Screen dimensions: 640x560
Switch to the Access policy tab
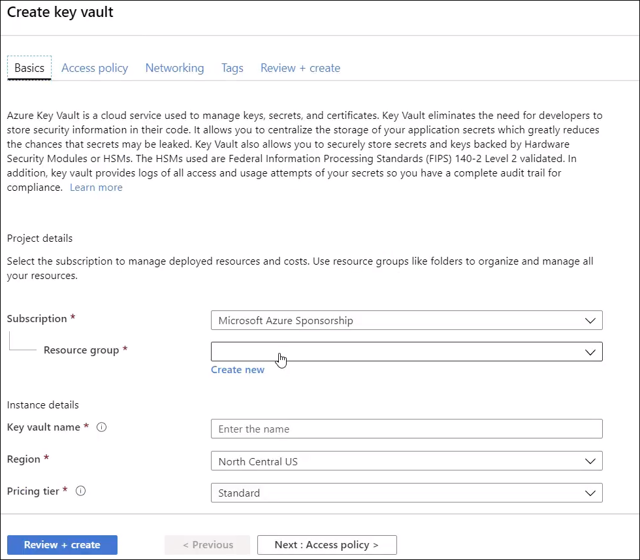click(x=95, y=68)
